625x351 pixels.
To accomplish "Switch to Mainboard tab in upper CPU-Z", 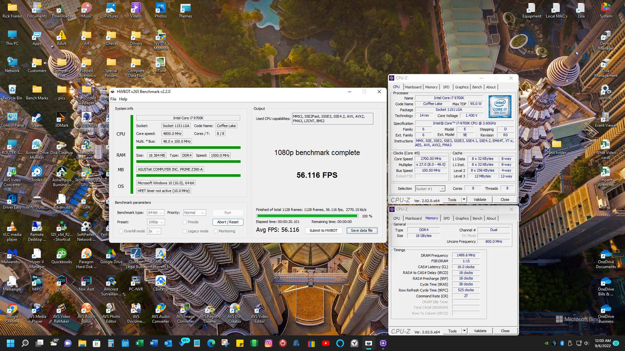I will [x=413, y=87].
